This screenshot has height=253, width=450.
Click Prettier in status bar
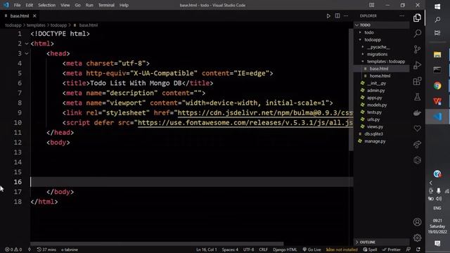pyautogui.click(x=392, y=249)
